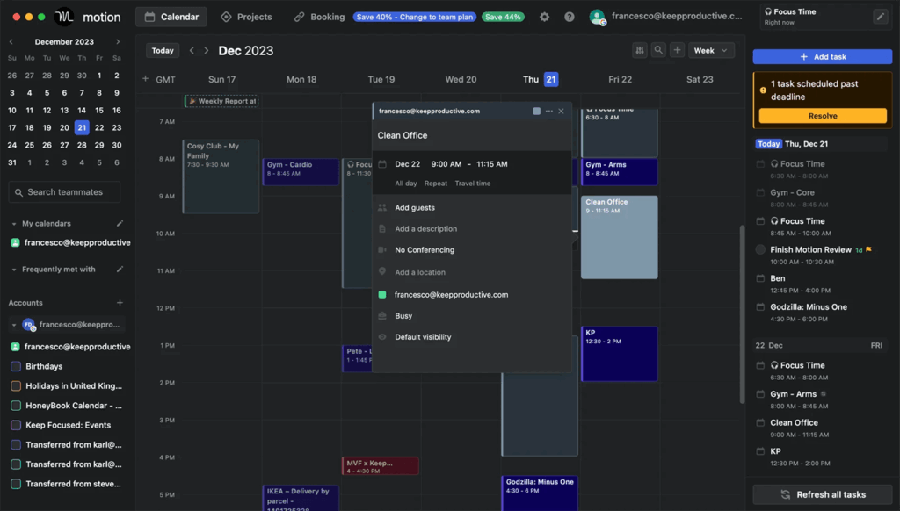Edit My calendars with the pencil icon
Screen dimensions: 900x511
(x=120, y=224)
